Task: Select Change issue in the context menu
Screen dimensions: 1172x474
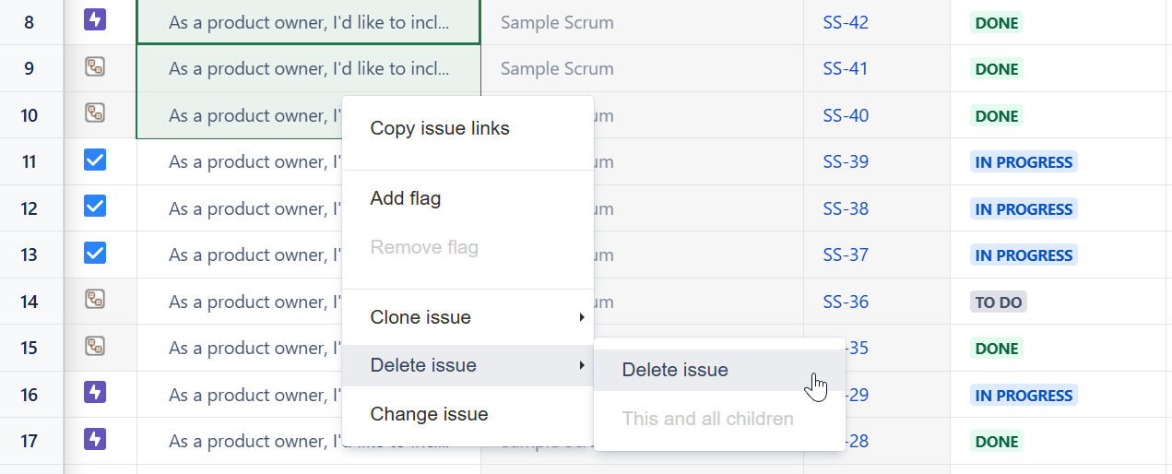Action: [x=429, y=414]
